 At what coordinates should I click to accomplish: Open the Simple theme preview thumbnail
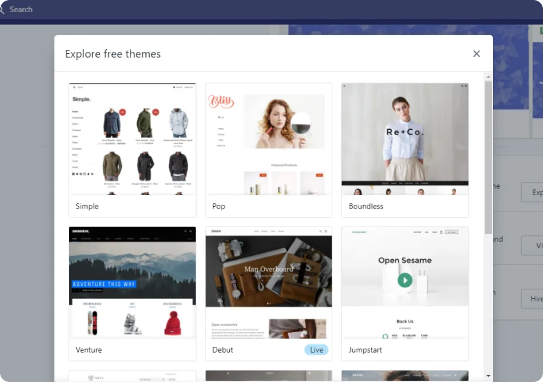click(x=133, y=139)
